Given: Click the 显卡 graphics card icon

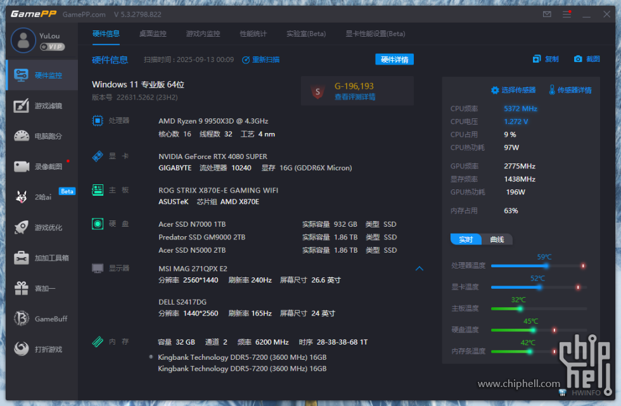Looking at the screenshot, I should [98, 156].
